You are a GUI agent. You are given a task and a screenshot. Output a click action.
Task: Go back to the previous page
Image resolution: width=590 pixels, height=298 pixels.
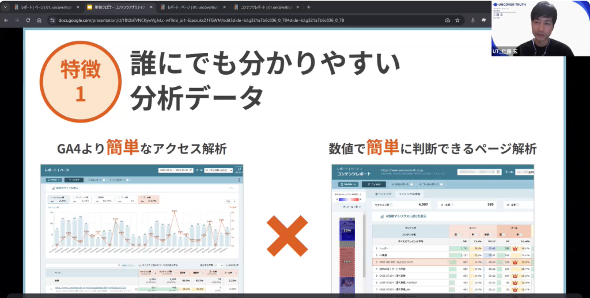pyautogui.click(x=6, y=20)
